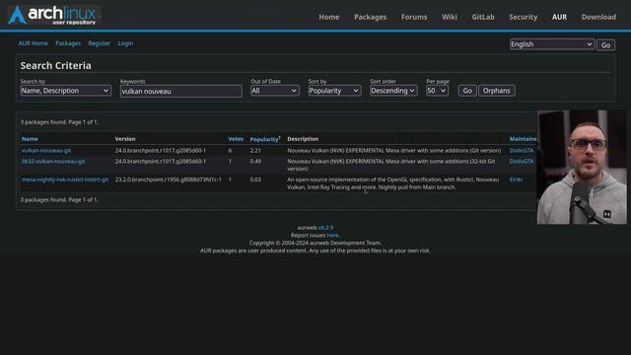Open the Out of Date dropdown
The height and width of the screenshot is (355, 631).
tap(274, 91)
